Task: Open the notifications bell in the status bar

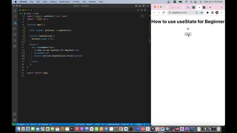Action: point(148,124)
